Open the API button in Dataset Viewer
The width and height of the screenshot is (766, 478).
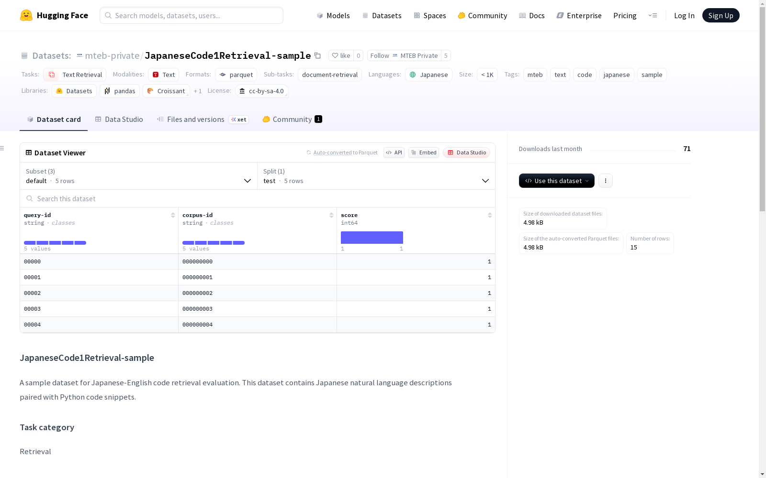[394, 152]
